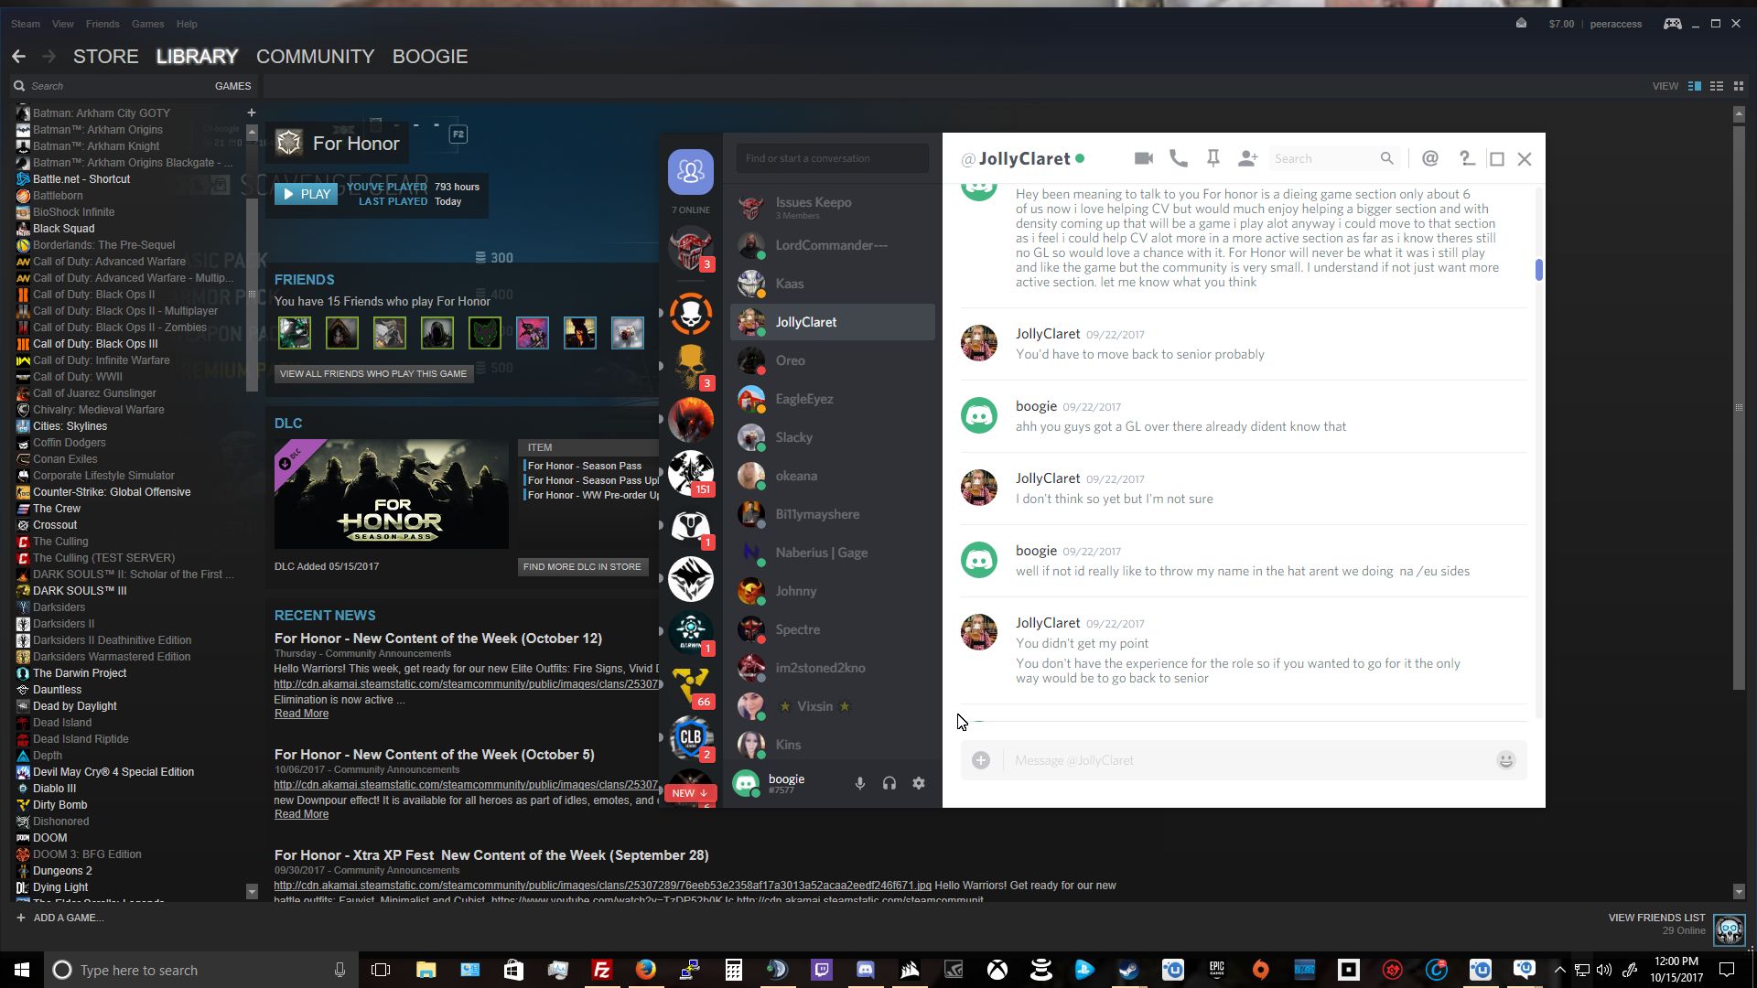This screenshot has height=988, width=1757.
Task: Click Discord friends home icon
Action: point(690,172)
